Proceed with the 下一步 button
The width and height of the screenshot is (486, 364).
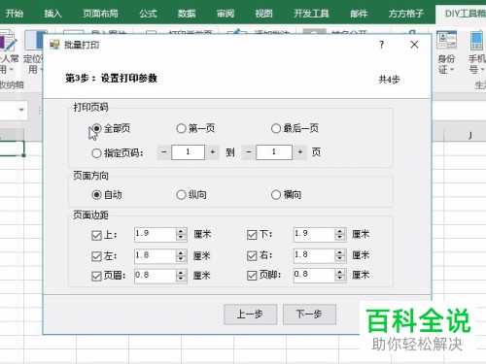pos(309,314)
